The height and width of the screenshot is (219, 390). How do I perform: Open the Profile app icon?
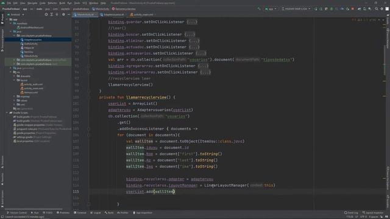(x=342, y=9)
